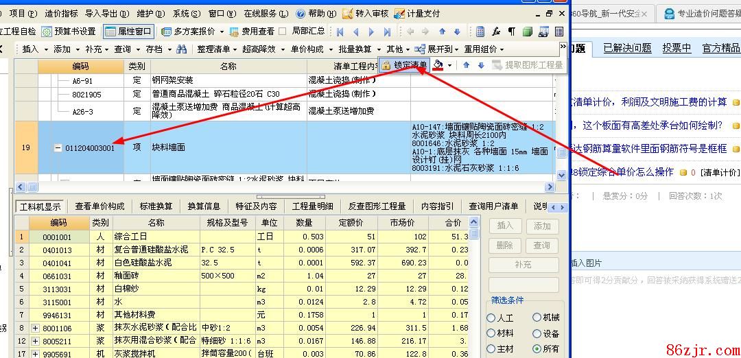741x358 pixels.
Task: Switch to the 查看单价构成 tab
Action: [100, 206]
